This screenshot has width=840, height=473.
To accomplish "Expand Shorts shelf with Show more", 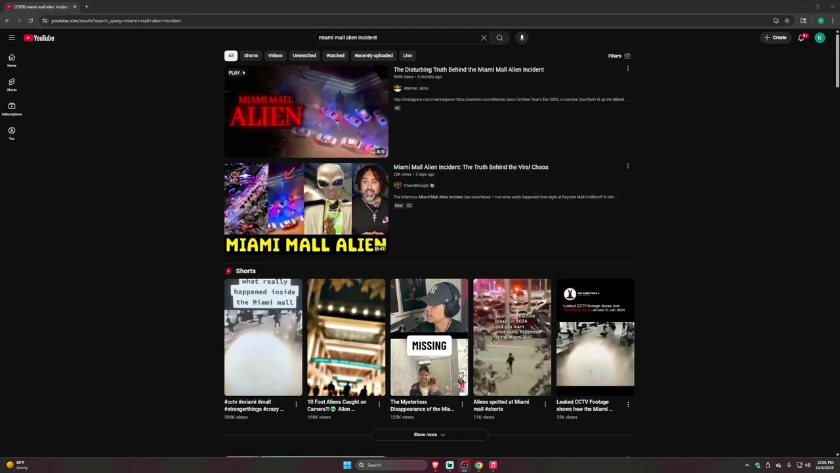I will click(x=429, y=435).
